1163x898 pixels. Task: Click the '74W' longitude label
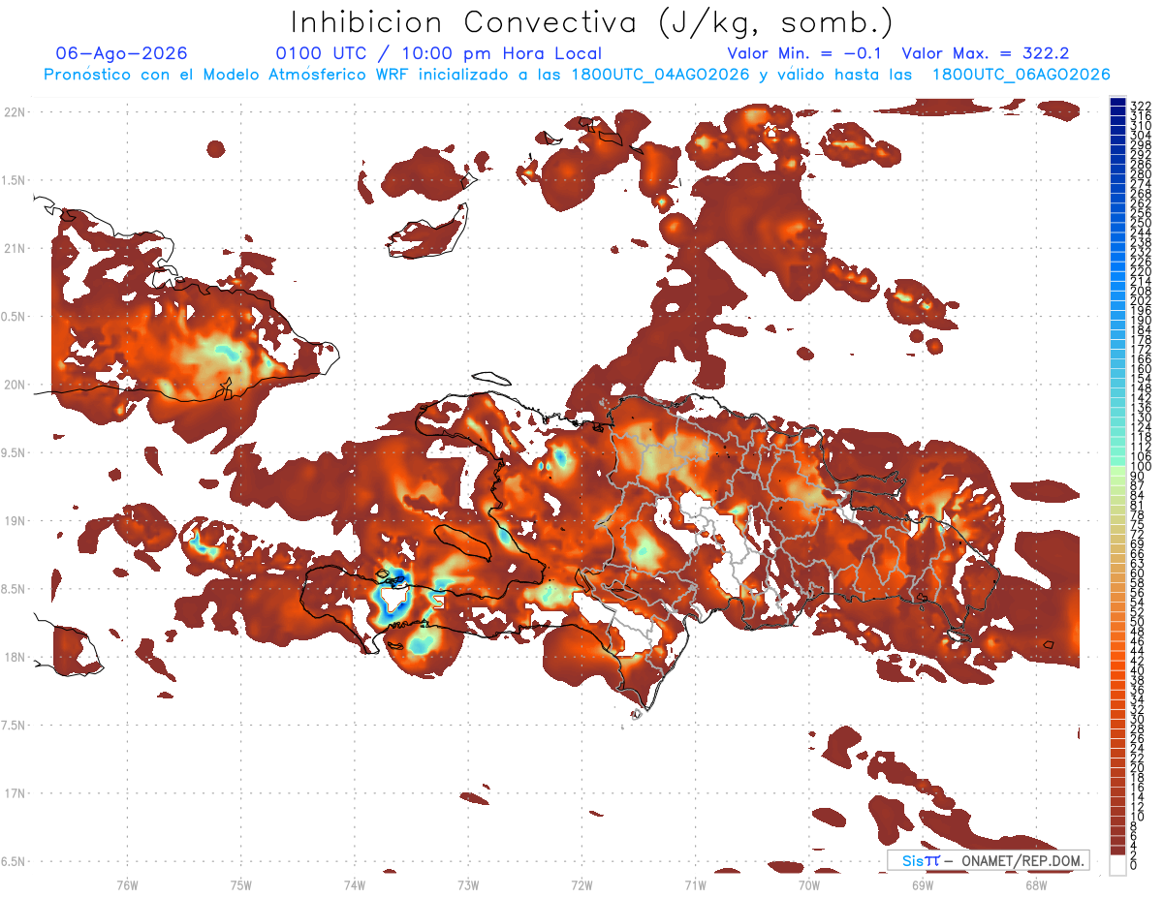click(354, 883)
